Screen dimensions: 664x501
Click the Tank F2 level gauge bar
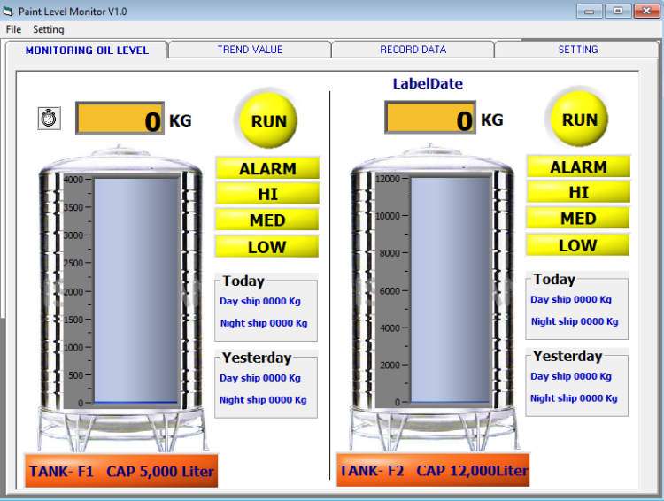point(450,289)
